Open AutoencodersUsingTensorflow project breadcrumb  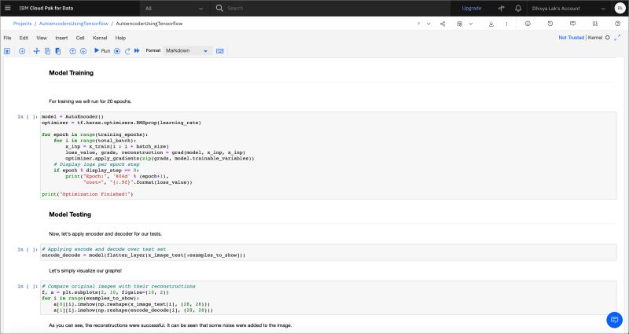click(74, 24)
